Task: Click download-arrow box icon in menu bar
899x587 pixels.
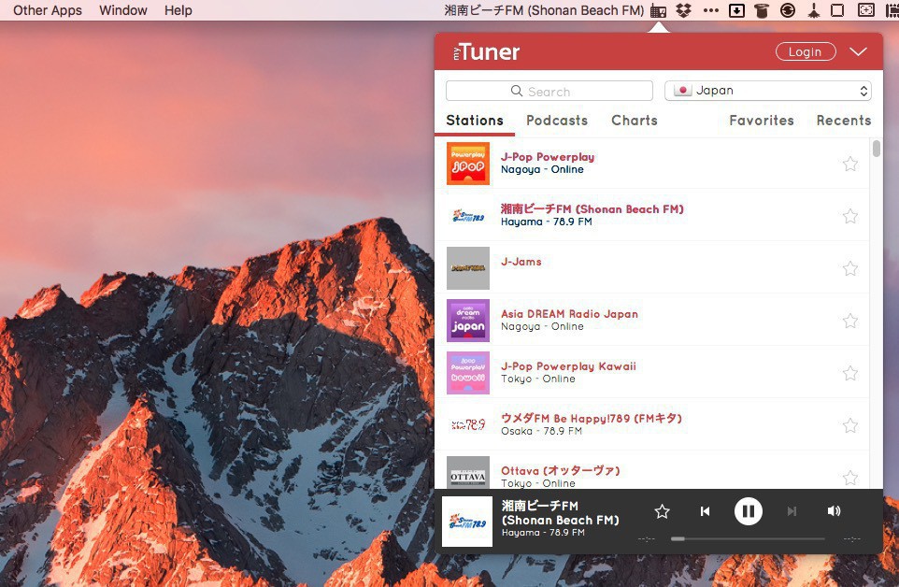Action: 736,10
